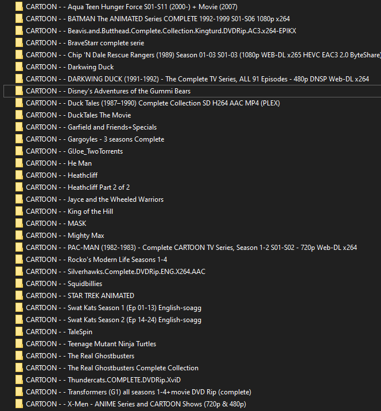Select the MASK name
The height and width of the screenshot is (411, 381).
56,224
